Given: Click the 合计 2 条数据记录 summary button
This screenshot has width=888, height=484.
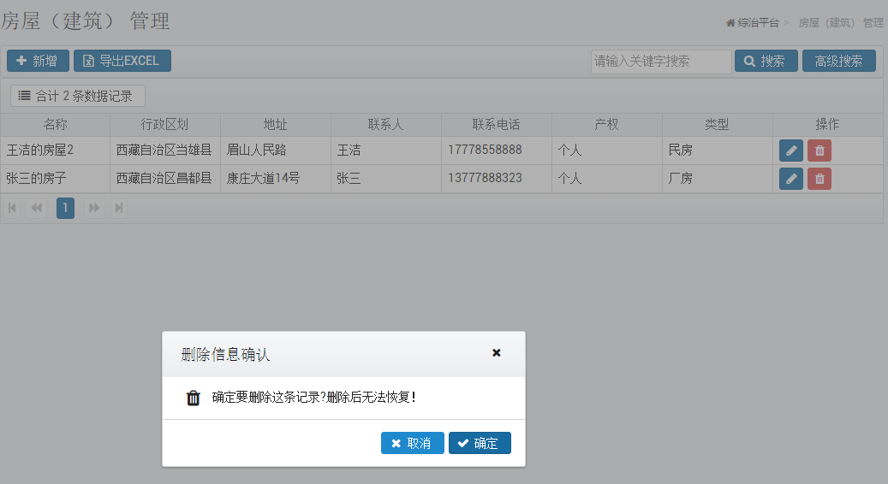Looking at the screenshot, I should tap(78, 96).
